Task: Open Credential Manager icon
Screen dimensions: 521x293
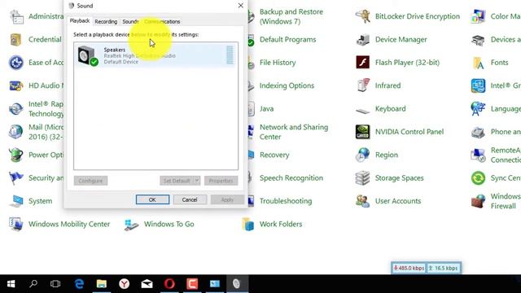Action: click(x=16, y=40)
